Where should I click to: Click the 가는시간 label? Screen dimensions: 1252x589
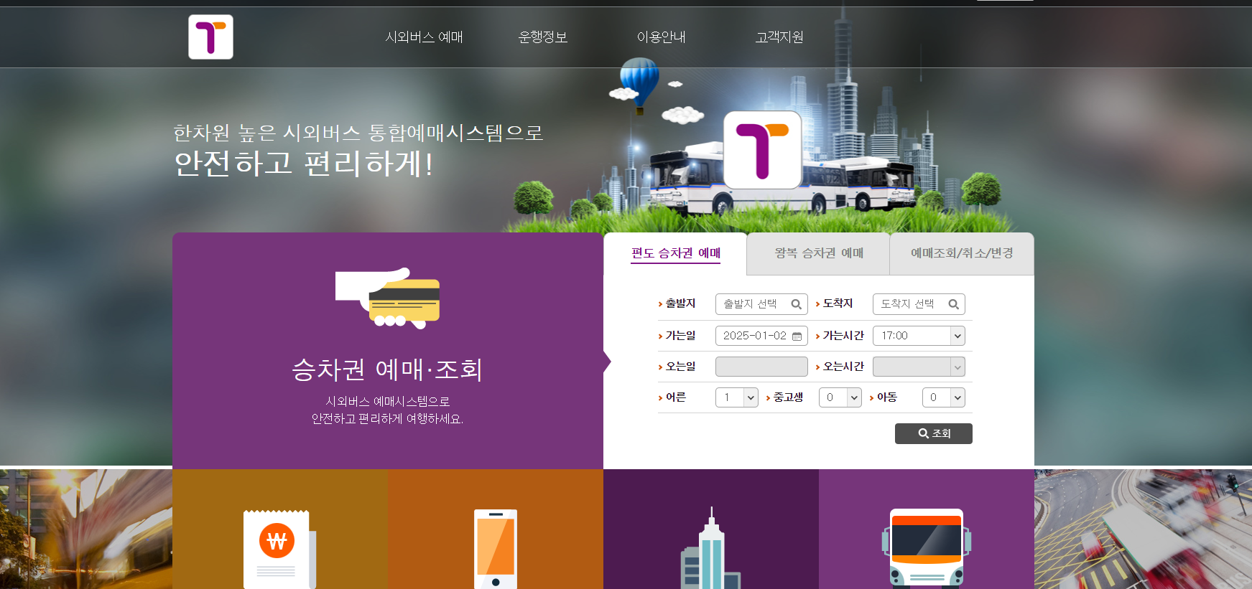pyautogui.click(x=843, y=336)
